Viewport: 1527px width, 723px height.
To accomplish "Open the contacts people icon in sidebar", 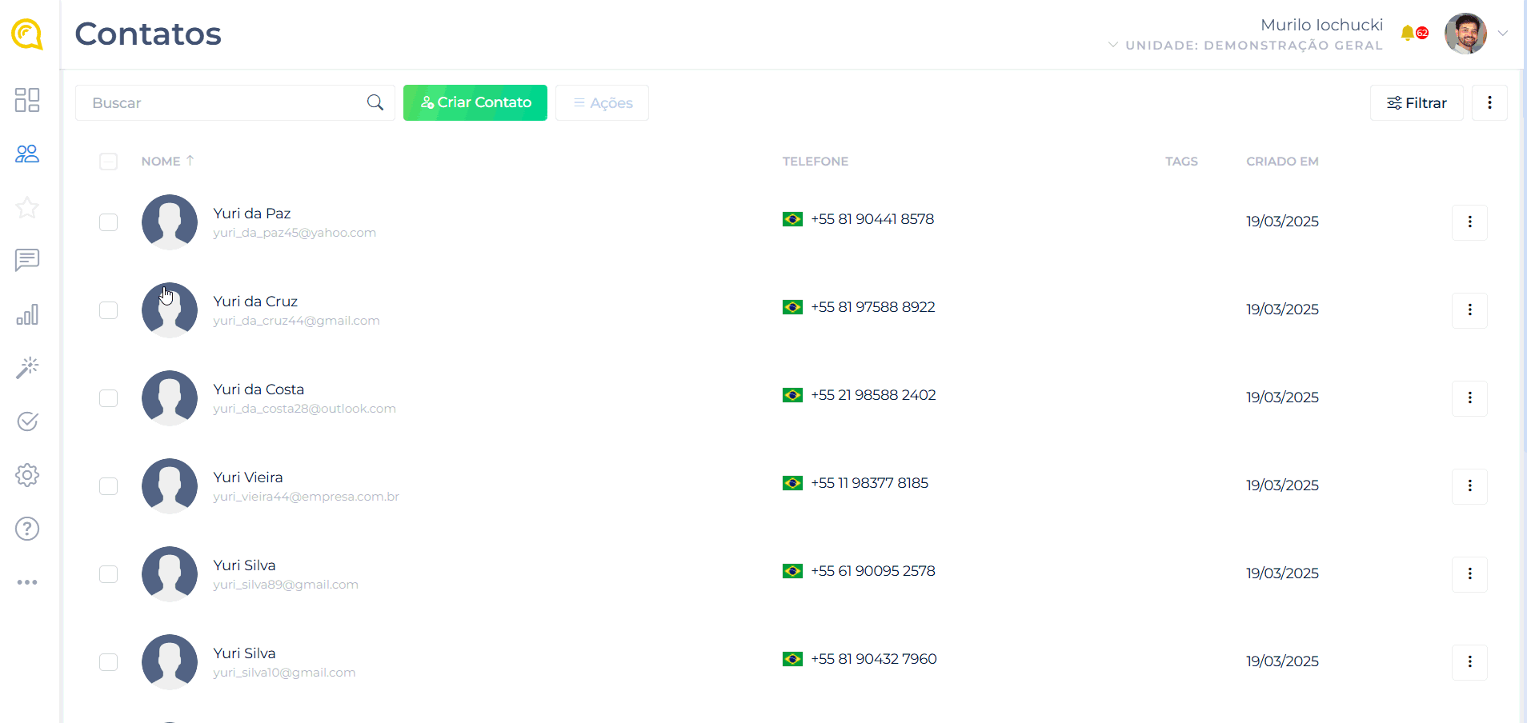I will [27, 154].
